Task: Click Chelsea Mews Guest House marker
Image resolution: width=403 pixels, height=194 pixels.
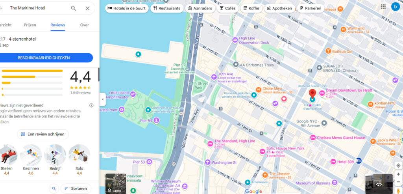Action: pos(313,138)
